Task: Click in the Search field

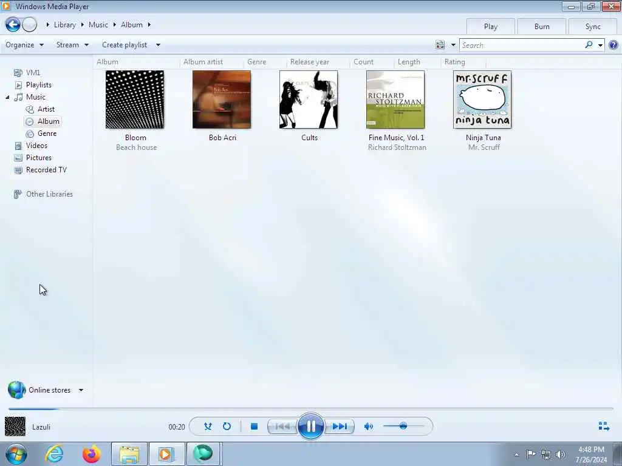Action: 522,45
